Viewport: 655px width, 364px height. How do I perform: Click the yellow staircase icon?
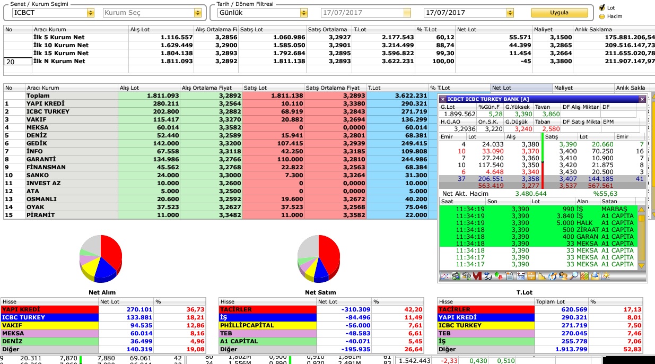(x=542, y=276)
